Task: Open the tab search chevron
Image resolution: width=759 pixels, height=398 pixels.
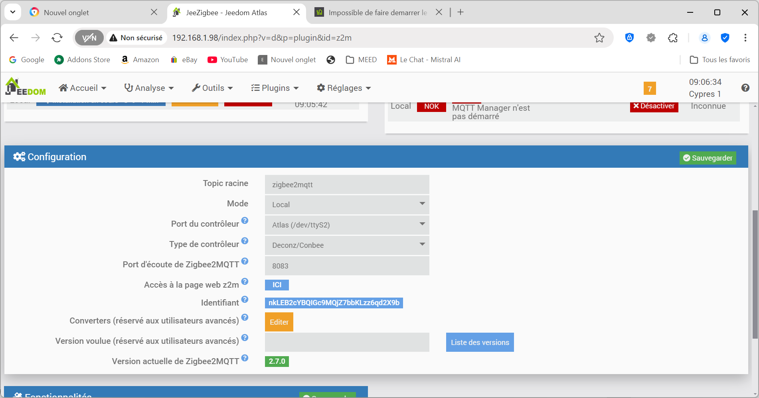Action: [x=13, y=12]
